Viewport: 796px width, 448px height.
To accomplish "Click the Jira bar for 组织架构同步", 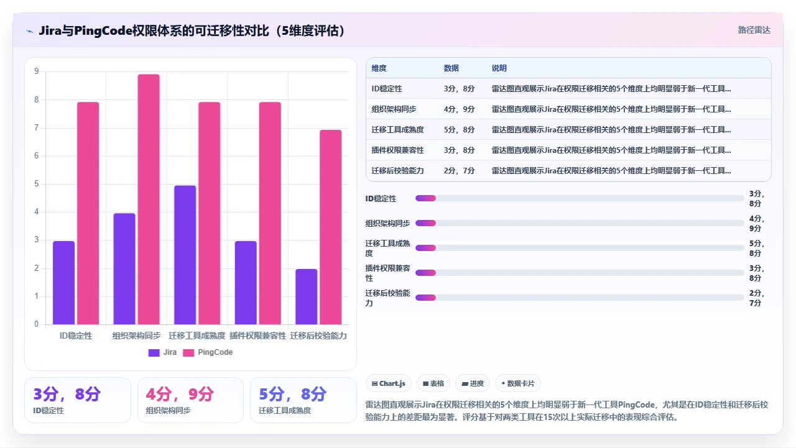I will 124,268.
